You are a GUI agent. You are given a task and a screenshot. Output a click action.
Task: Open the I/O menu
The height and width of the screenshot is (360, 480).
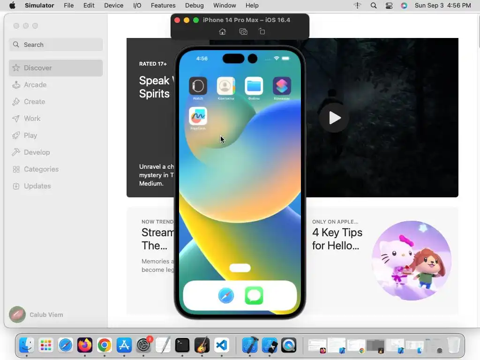[137, 6]
